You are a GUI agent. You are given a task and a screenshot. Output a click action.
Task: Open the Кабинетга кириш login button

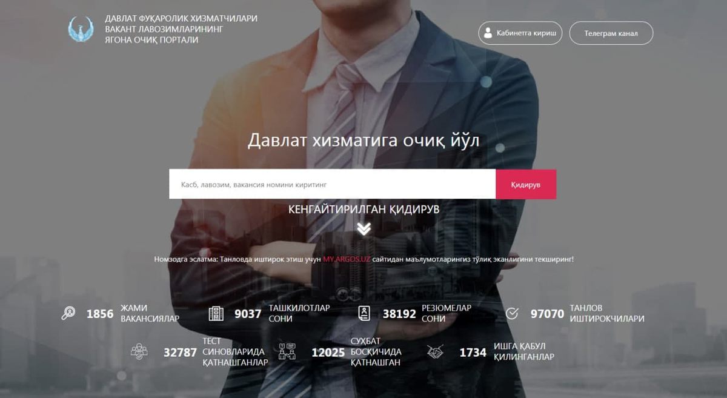pos(520,33)
